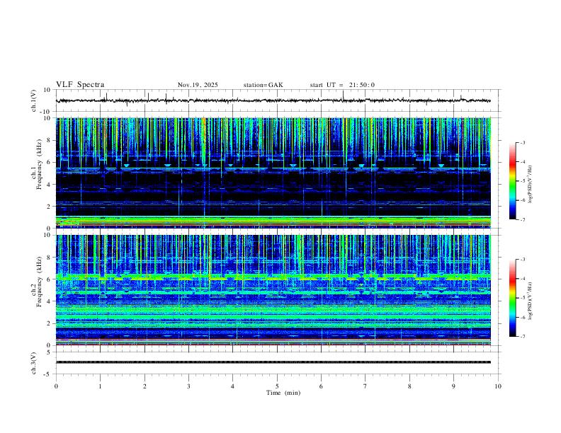Click the ch.3 black waveform band
This screenshot has height=433, width=561.
[x=273, y=362]
